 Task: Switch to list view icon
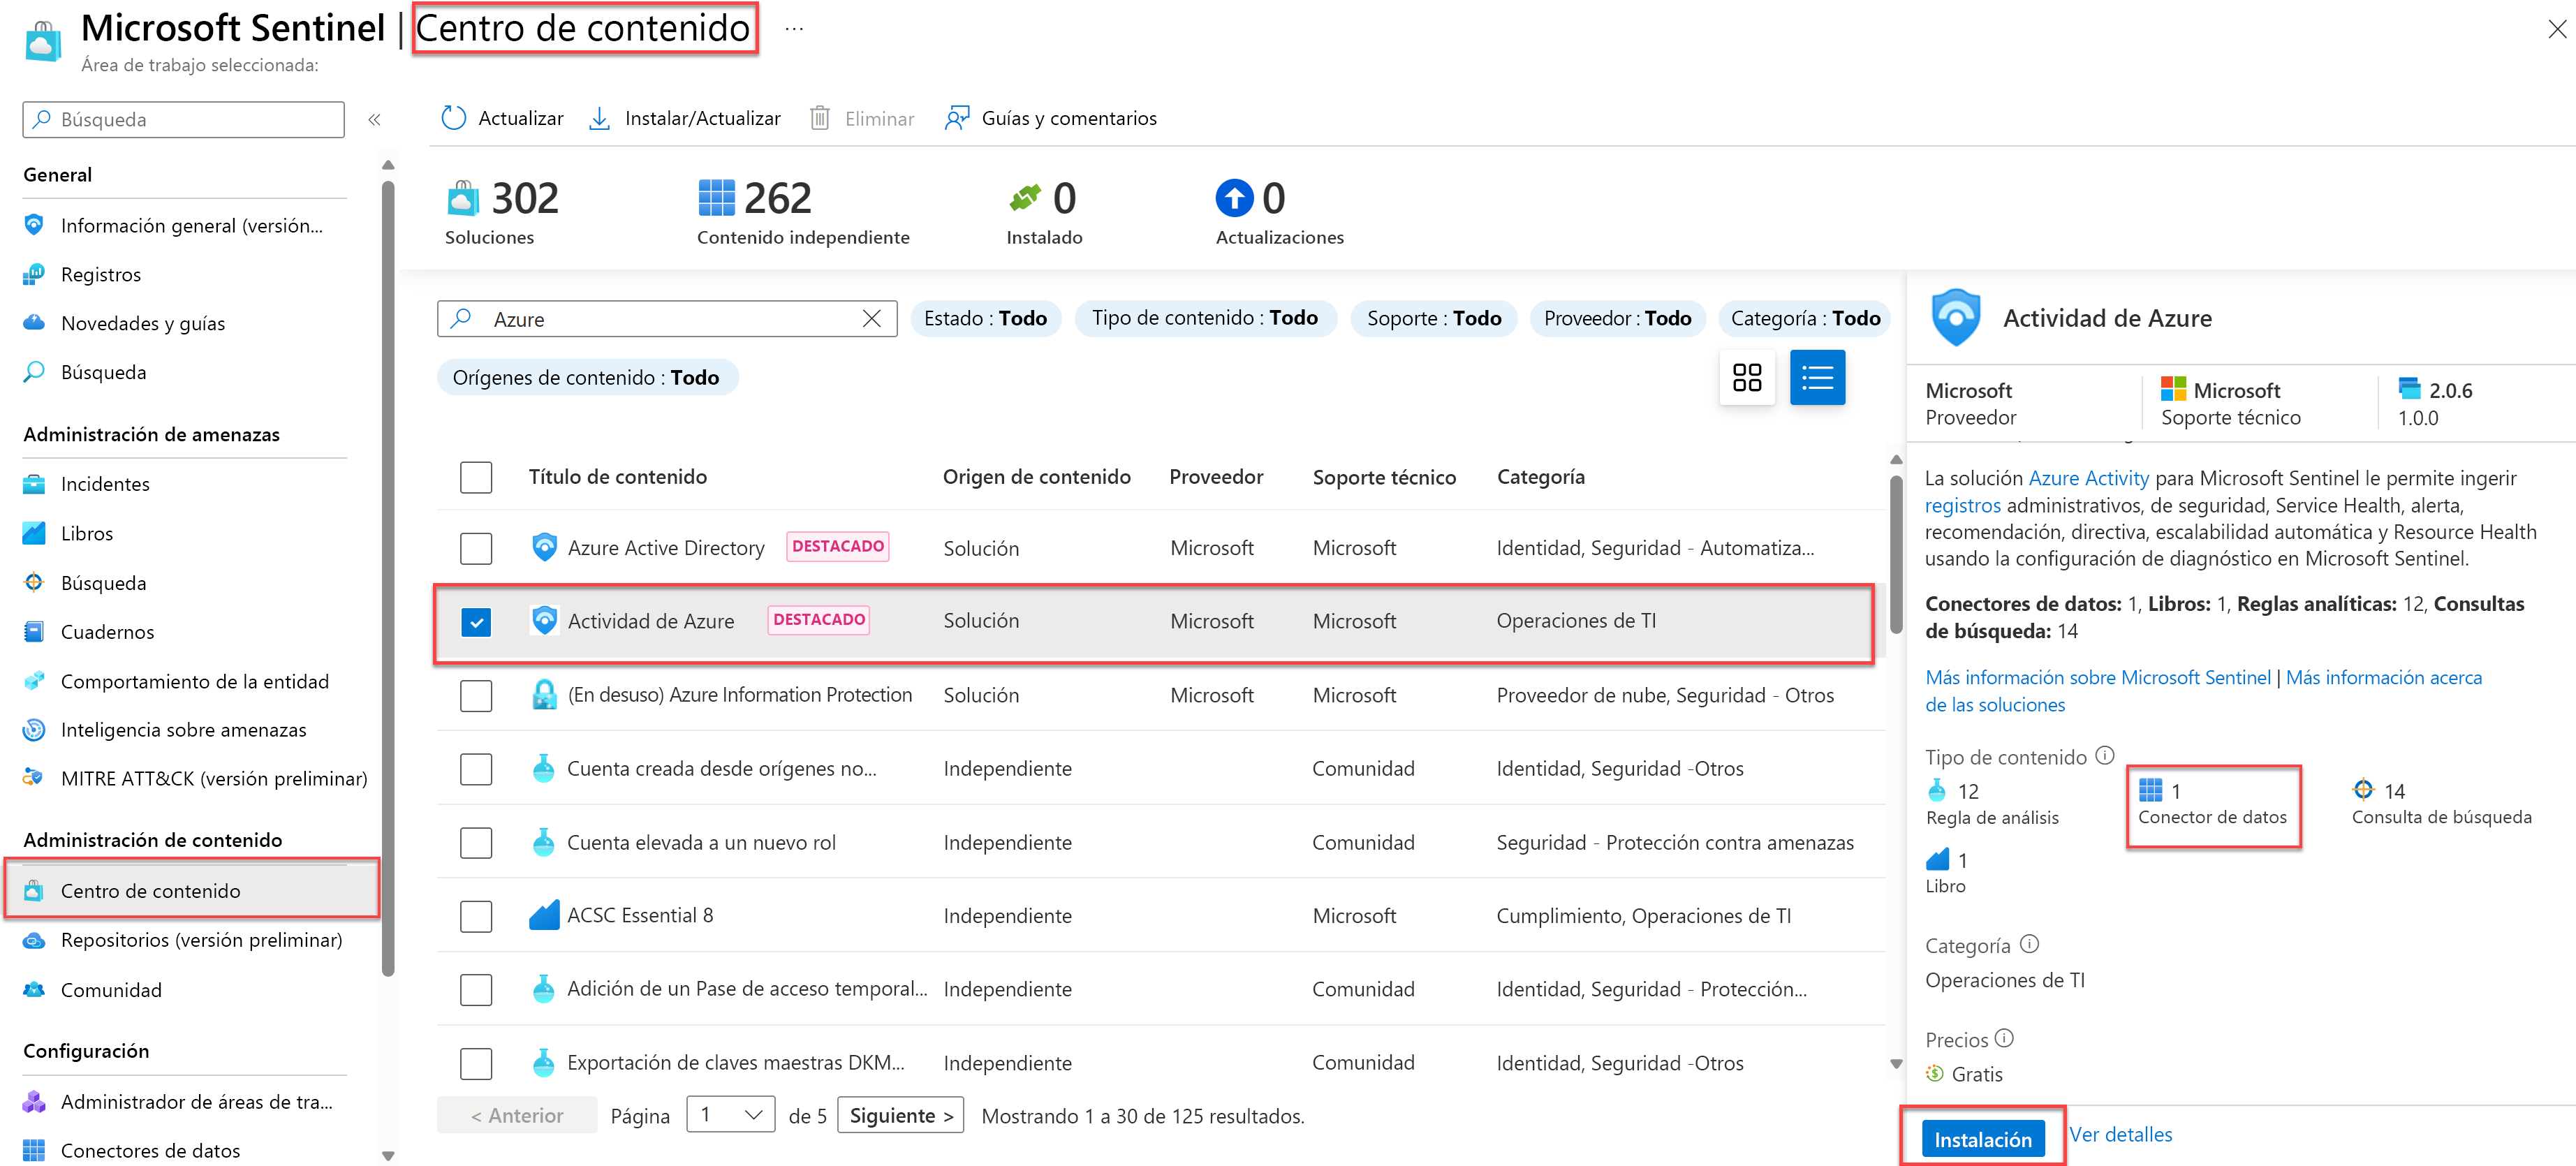tap(1817, 377)
